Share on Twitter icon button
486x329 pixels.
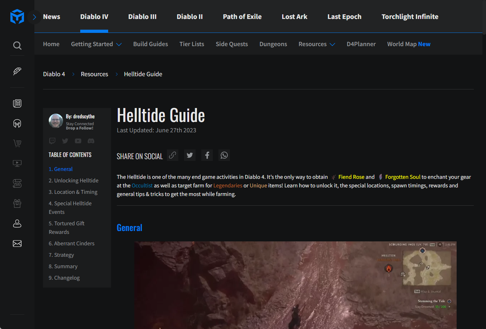190,155
